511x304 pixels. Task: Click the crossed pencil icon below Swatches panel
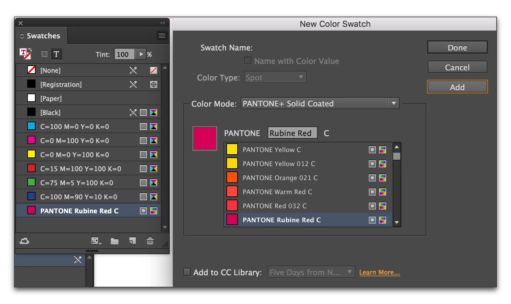pyautogui.click(x=78, y=260)
